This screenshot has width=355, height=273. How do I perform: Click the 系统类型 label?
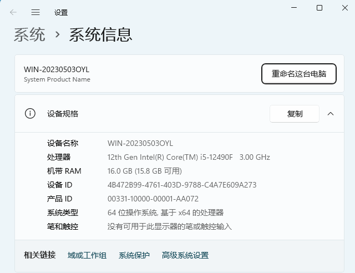63,213
